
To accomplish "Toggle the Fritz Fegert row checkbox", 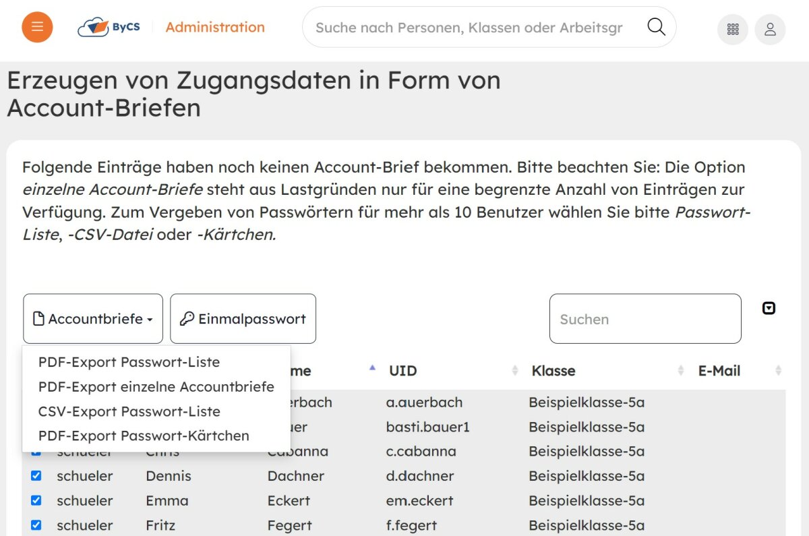I will (36, 525).
